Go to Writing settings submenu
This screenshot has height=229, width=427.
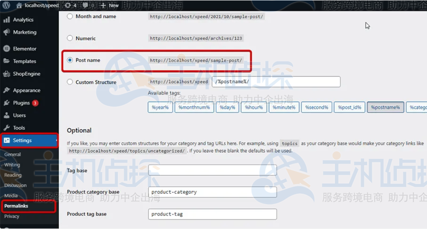pos(12,165)
